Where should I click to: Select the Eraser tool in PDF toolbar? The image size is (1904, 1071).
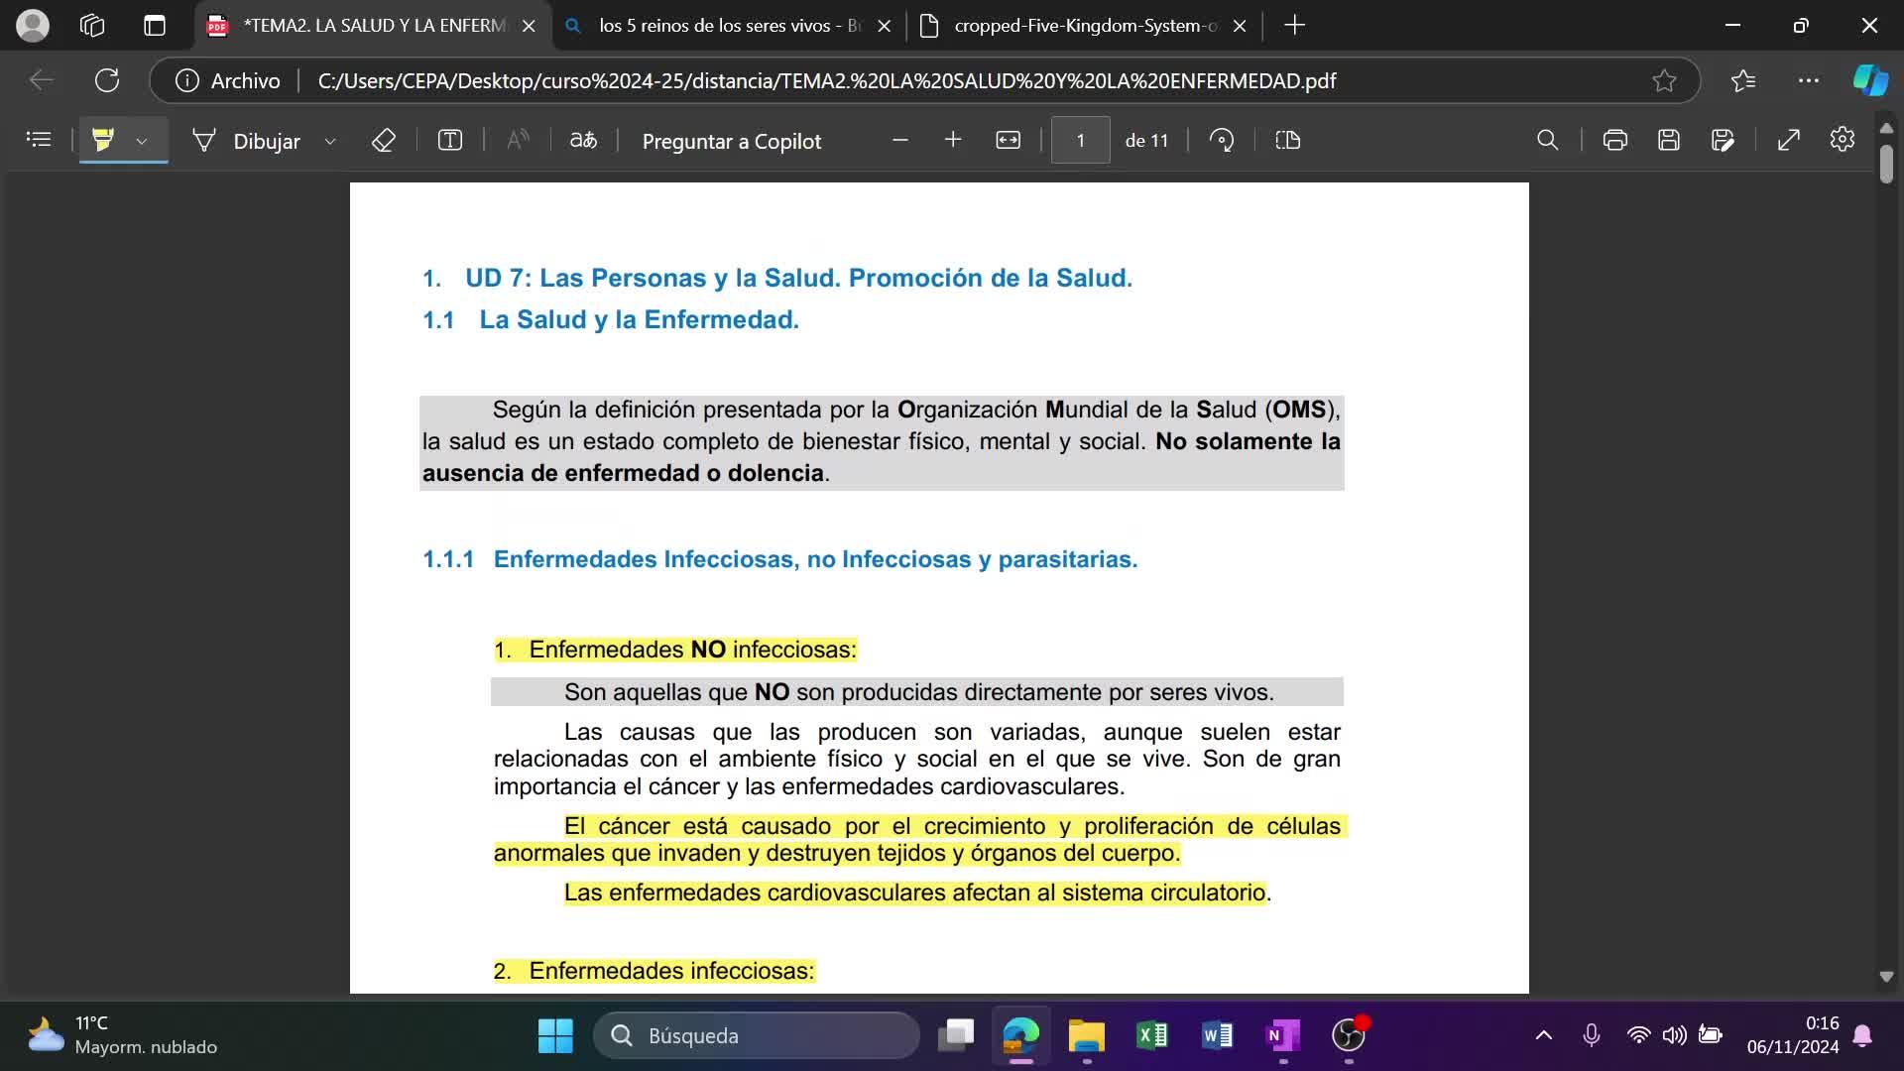click(383, 141)
